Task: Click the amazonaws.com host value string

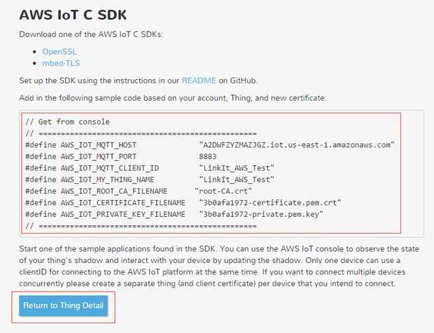Action: pyautogui.click(x=297, y=145)
